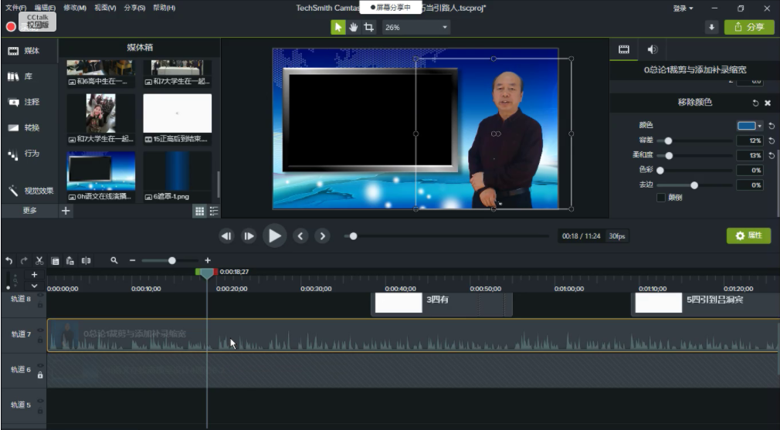Zoom out timeline with minus icon
The height and width of the screenshot is (430, 780).
pos(132,260)
